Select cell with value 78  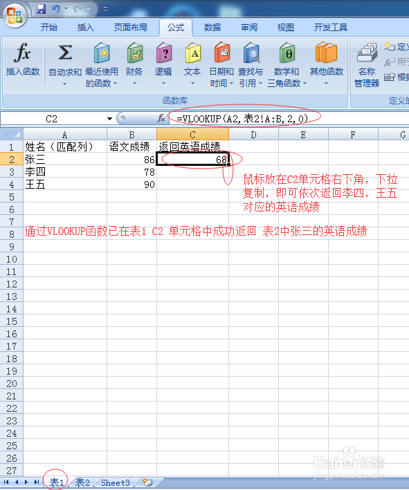(x=131, y=172)
